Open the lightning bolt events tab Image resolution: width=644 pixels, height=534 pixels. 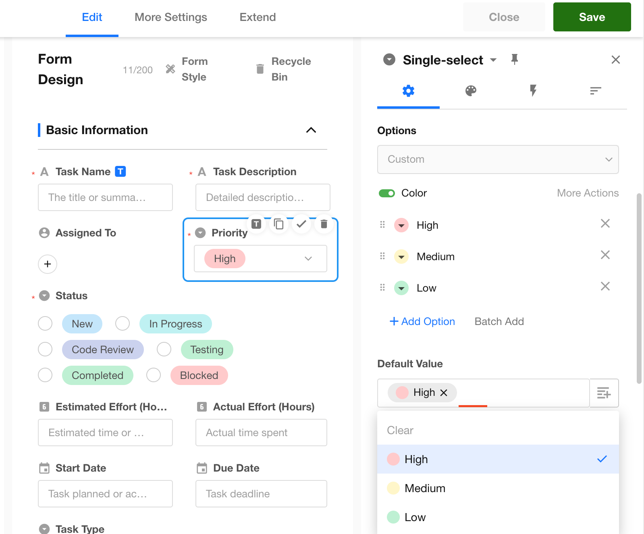(533, 91)
